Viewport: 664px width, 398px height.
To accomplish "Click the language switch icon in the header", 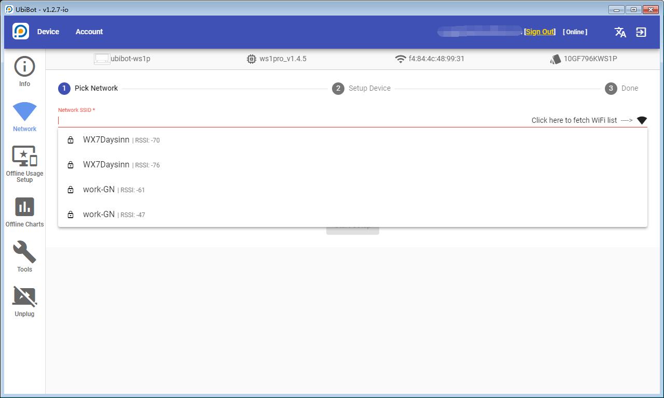I will tap(620, 32).
